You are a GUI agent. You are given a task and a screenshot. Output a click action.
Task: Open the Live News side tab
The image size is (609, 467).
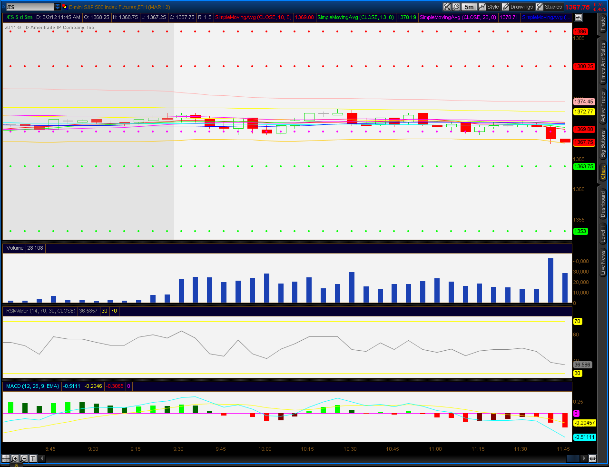(x=603, y=263)
